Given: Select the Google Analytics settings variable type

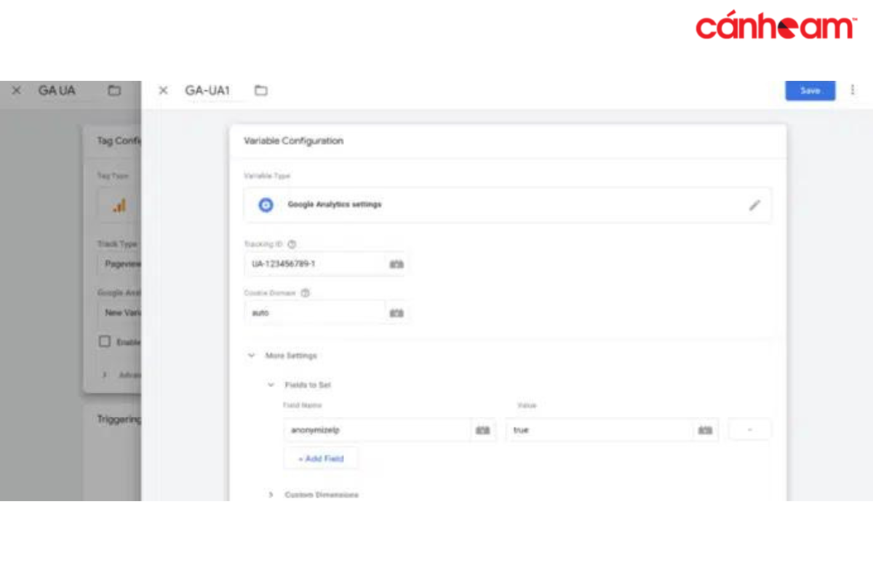Looking at the screenshot, I should coord(507,205).
